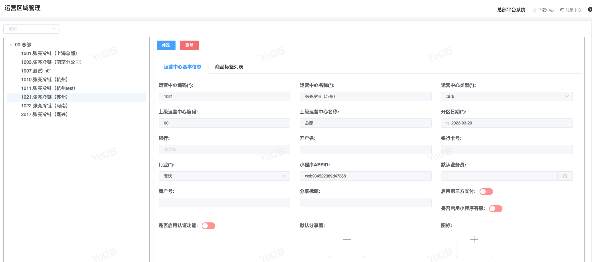Toggle the enable authentication function switch
Image resolution: width=592 pixels, height=262 pixels.
(208, 226)
